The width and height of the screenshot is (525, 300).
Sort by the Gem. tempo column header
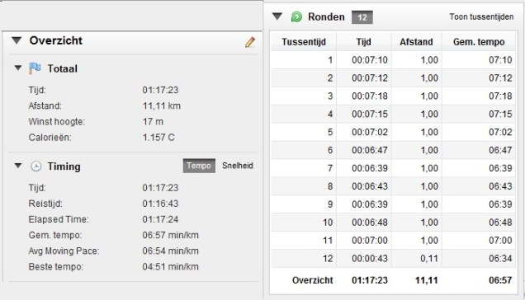tap(479, 42)
